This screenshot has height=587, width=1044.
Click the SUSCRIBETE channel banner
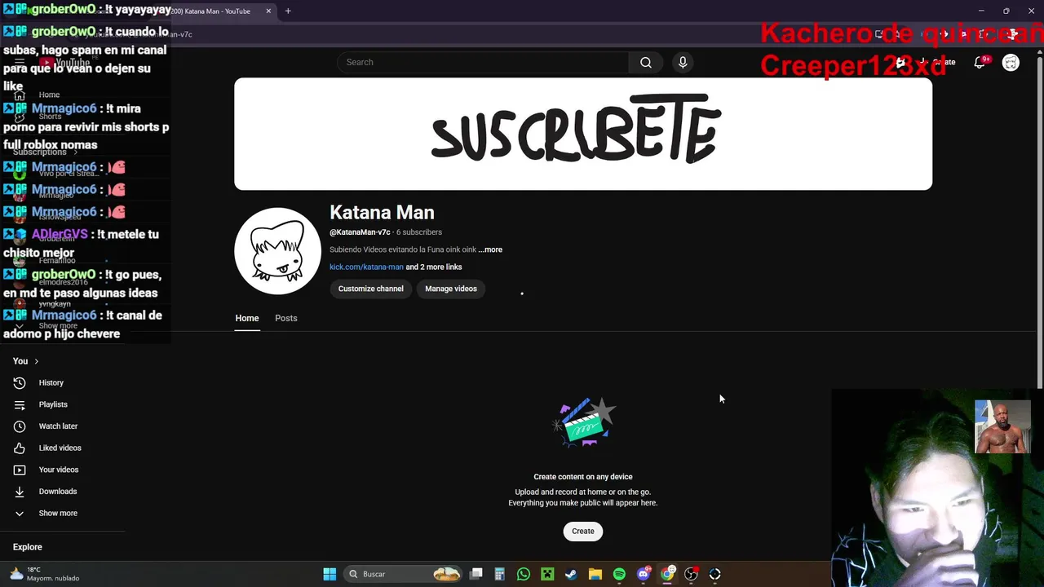coord(583,134)
